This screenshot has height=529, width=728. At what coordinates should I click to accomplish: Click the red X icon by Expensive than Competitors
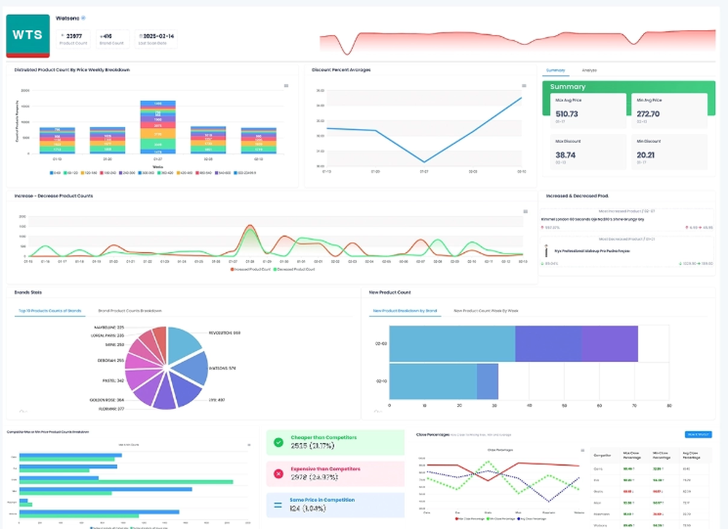280,474
